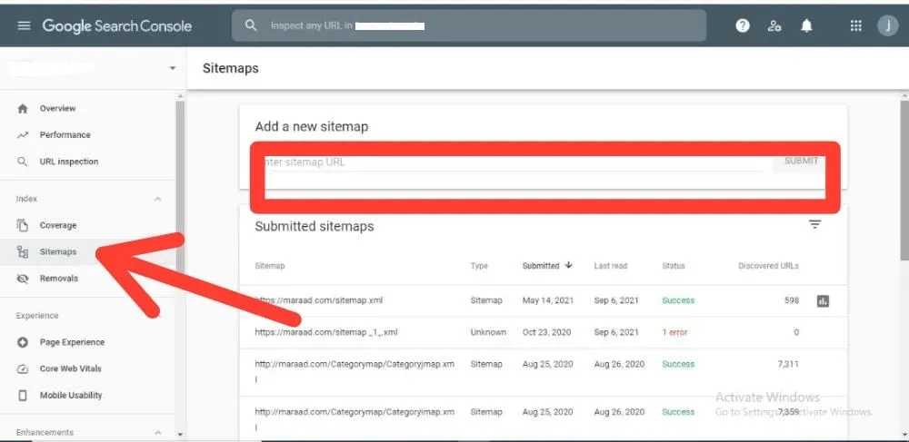This screenshot has width=909, height=442.
Task: Click the Discovered URLs column header
Action: (769, 266)
